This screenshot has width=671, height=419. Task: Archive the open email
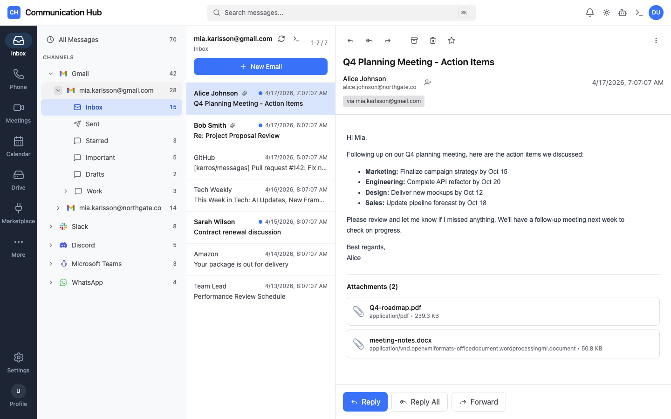coord(414,41)
